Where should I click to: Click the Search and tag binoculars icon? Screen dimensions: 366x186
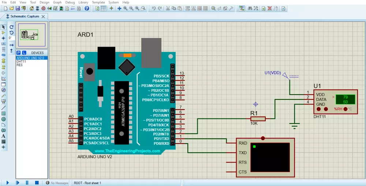click(x=250, y=8)
